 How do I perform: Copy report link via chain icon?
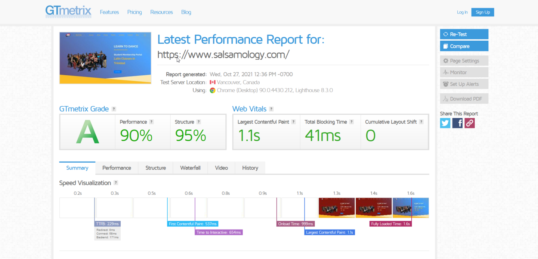[x=470, y=123]
